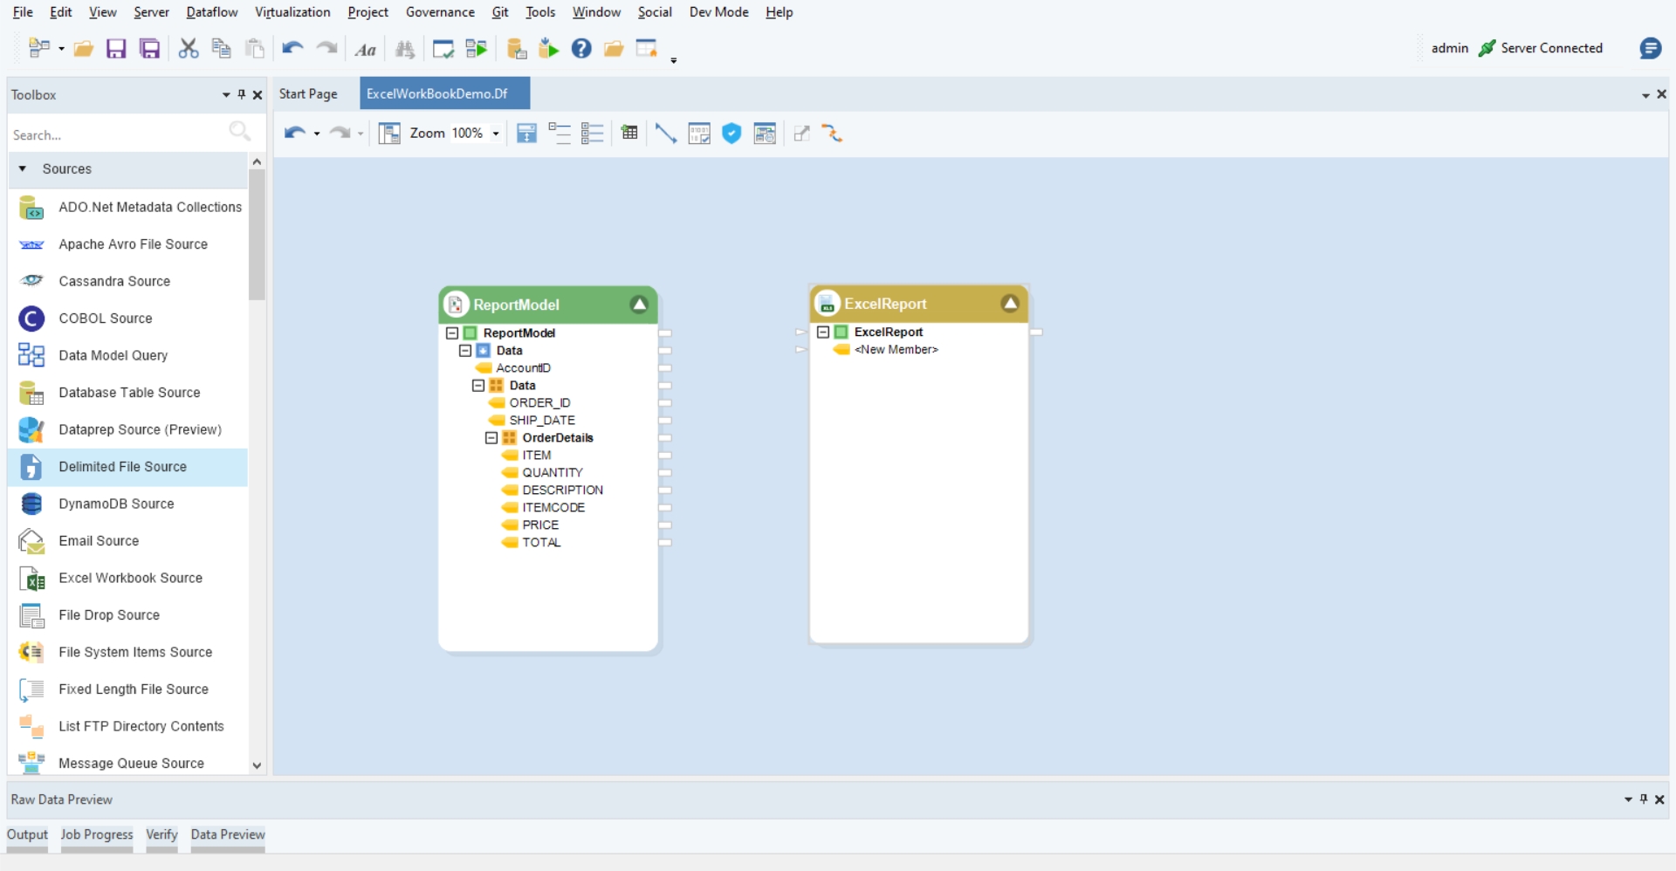Click the diagonal link line tool icon

[x=665, y=134]
